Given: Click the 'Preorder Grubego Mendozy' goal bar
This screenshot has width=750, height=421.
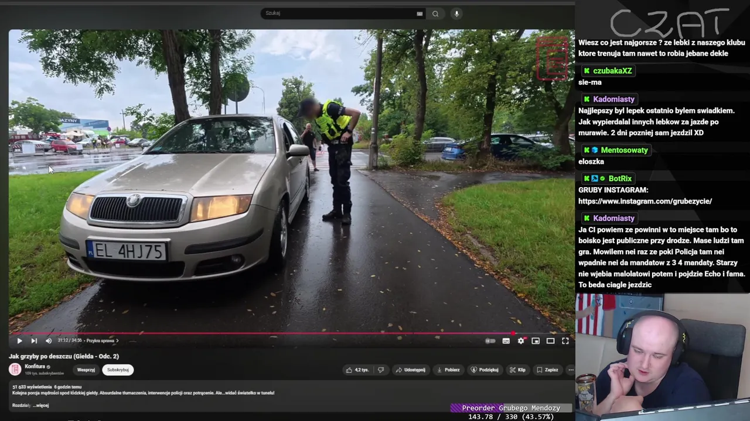Looking at the screenshot, I should pos(511,408).
